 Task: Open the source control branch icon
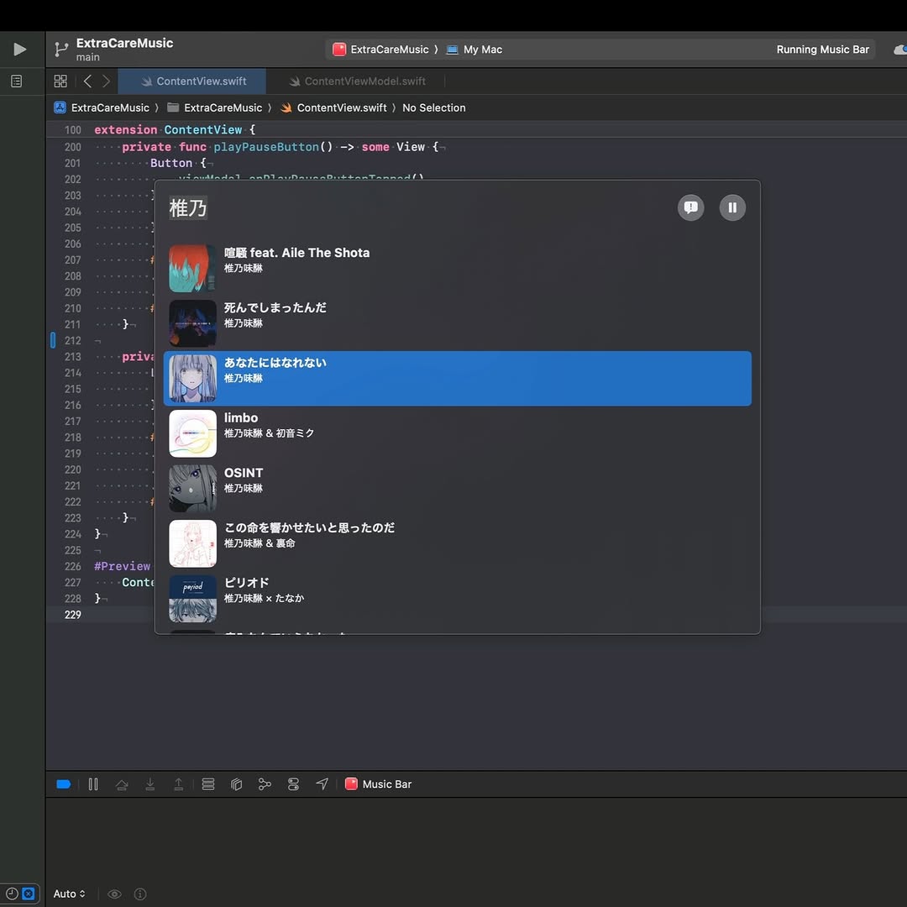point(60,50)
